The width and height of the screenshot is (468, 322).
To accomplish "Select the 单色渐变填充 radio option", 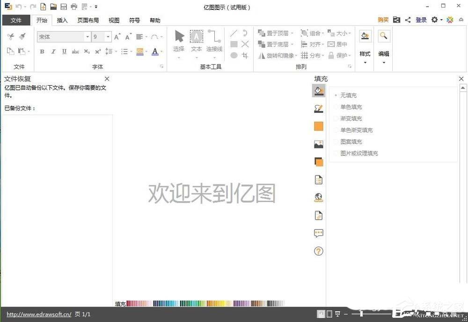I will coord(354,130).
